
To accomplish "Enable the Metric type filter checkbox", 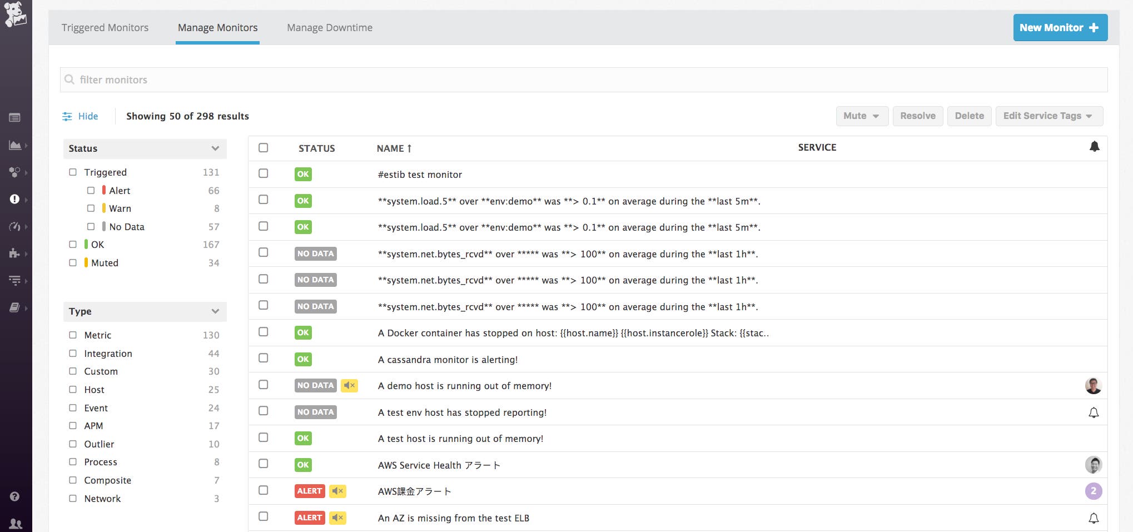I will coord(73,335).
